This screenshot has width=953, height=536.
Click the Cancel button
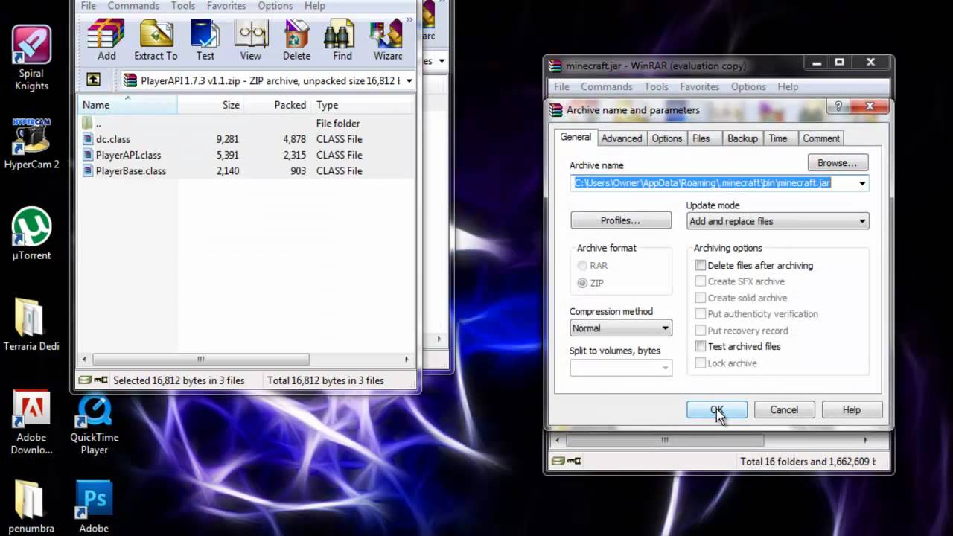tap(784, 409)
